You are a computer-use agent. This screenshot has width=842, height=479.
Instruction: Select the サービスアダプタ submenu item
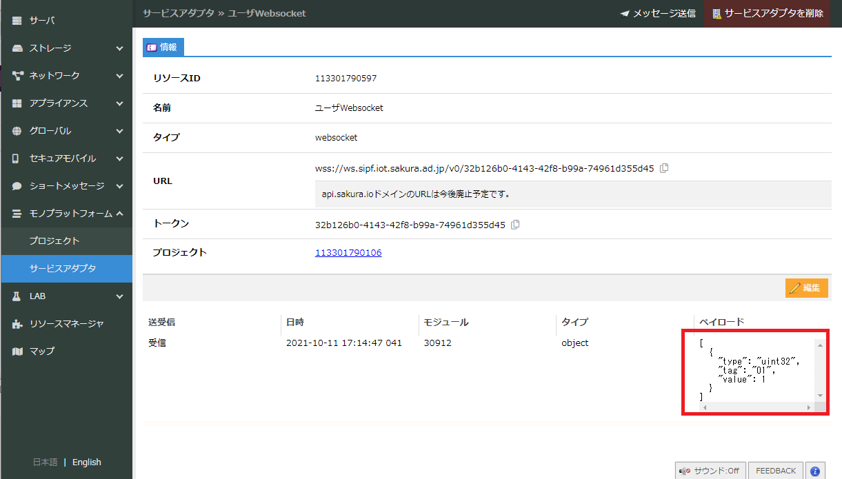tap(66, 269)
